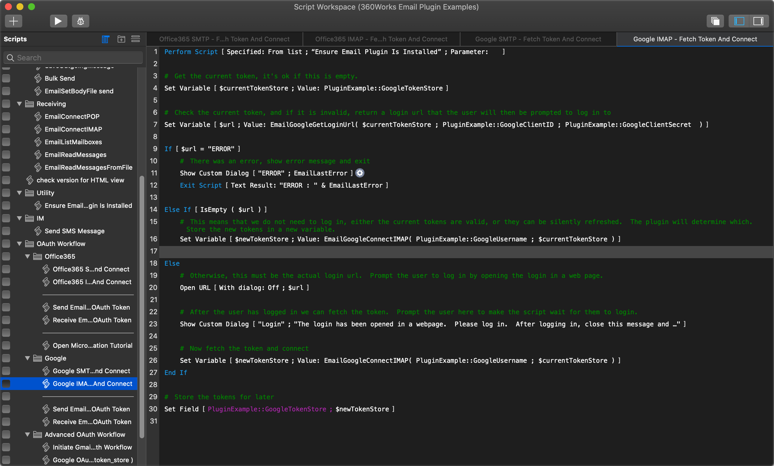Click the new script plus button
774x466 pixels.
14,21
